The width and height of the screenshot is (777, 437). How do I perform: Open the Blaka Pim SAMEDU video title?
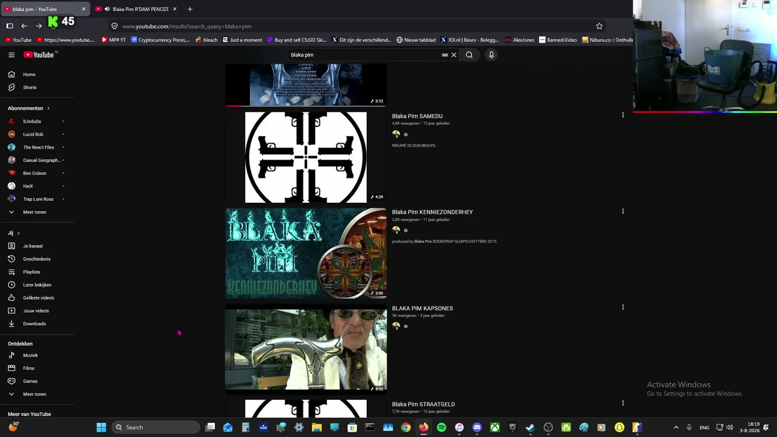(x=417, y=116)
